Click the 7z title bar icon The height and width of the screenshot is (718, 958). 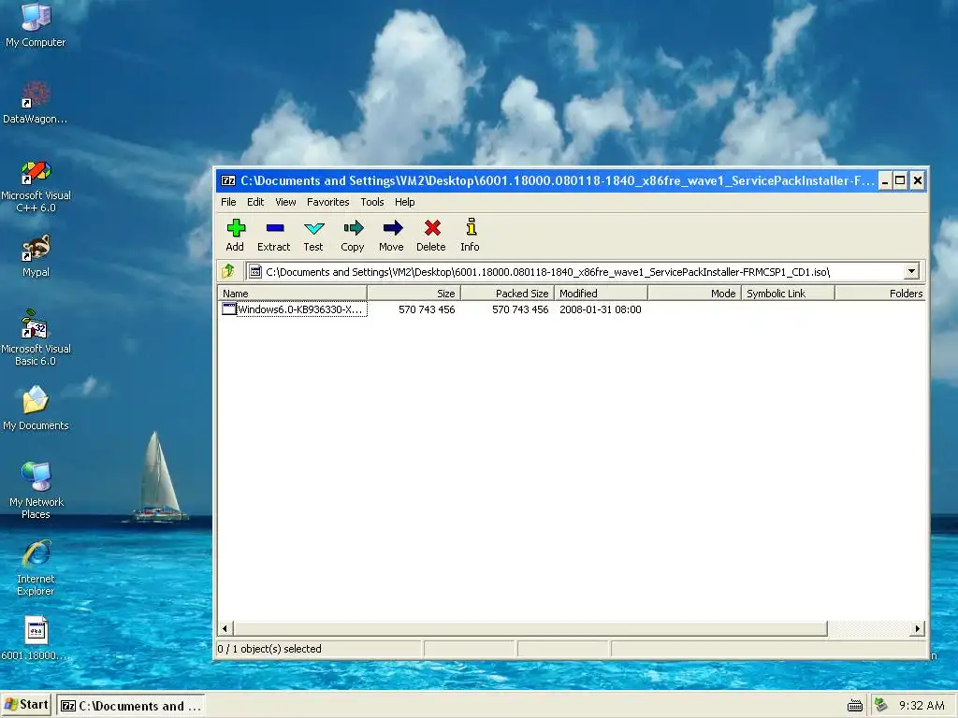pos(228,180)
